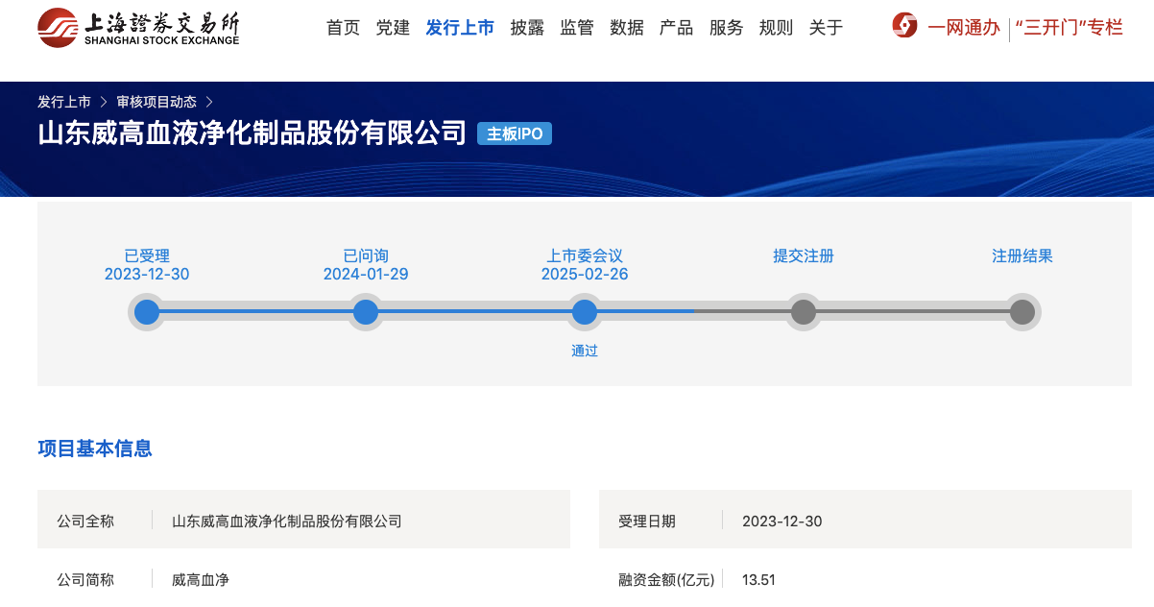Screen dimensions: 1154x607
Task: Open the "三开门"专栏 link
Action: tap(1069, 28)
